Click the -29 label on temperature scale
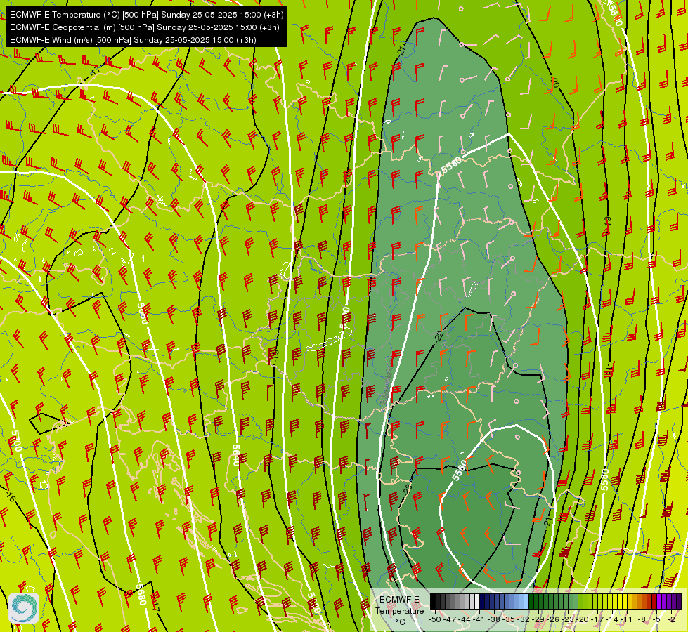Viewport: 688px width, 632px height. click(x=538, y=620)
